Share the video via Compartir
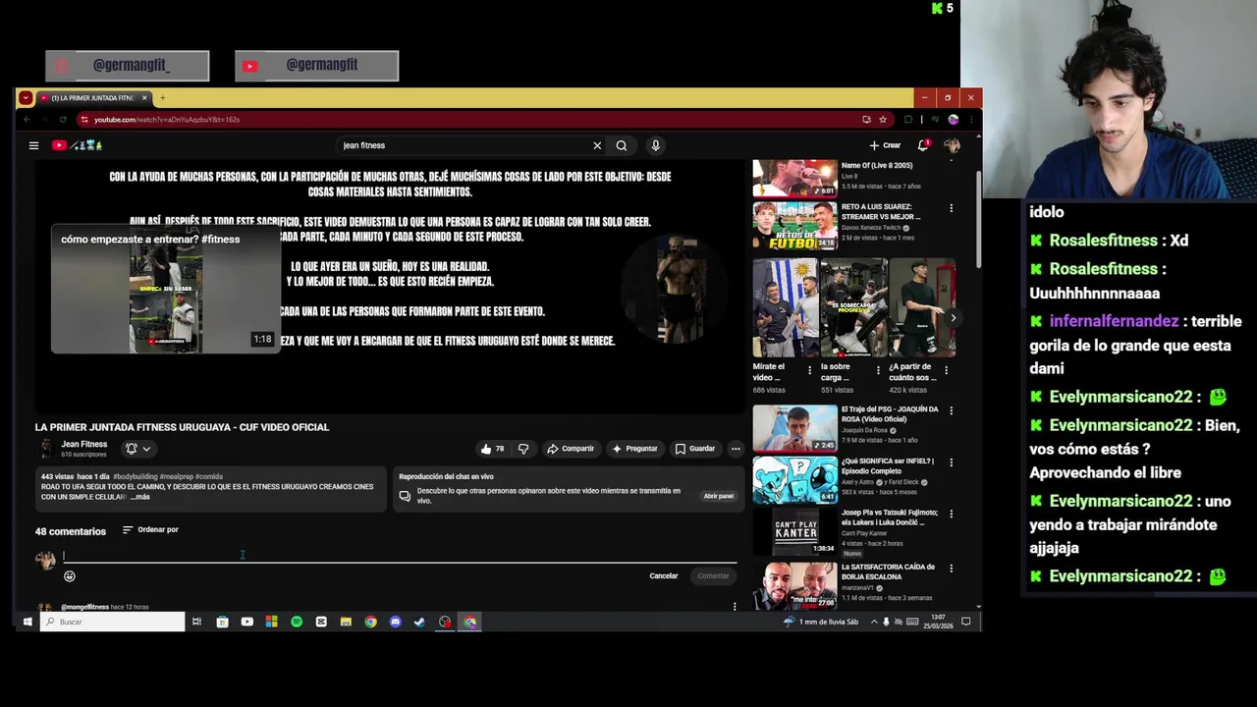This screenshot has width=1257, height=707. [x=571, y=449]
